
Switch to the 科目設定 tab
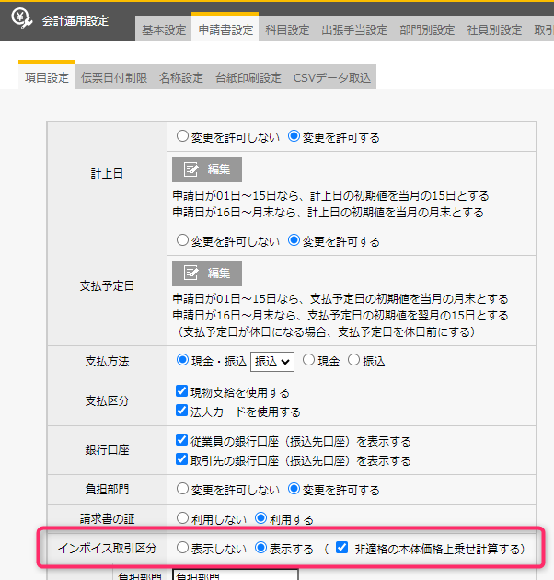(287, 29)
